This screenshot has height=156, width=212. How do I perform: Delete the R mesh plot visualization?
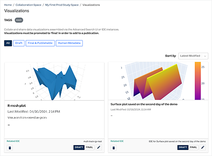(x=10, y=148)
